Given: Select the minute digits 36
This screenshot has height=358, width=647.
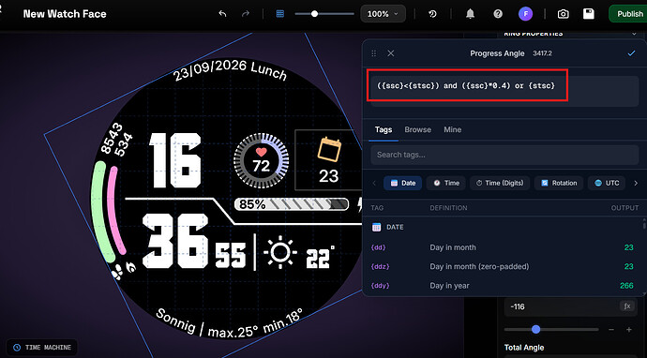Looking at the screenshot, I should pyautogui.click(x=175, y=241).
